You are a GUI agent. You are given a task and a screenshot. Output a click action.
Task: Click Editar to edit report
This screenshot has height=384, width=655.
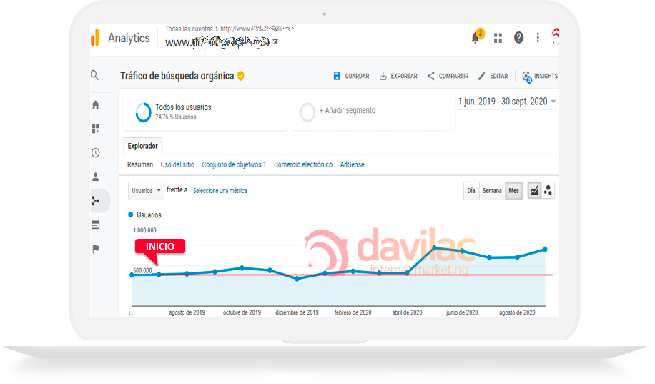[x=493, y=76]
